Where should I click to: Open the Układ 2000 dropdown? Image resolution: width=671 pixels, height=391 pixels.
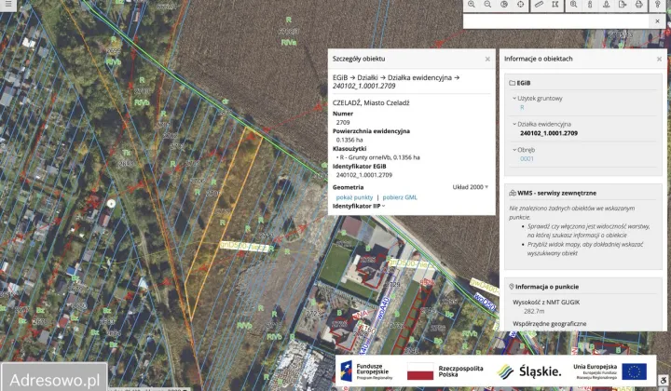click(471, 187)
